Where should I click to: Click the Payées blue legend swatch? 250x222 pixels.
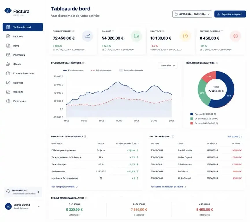(192, 114)
